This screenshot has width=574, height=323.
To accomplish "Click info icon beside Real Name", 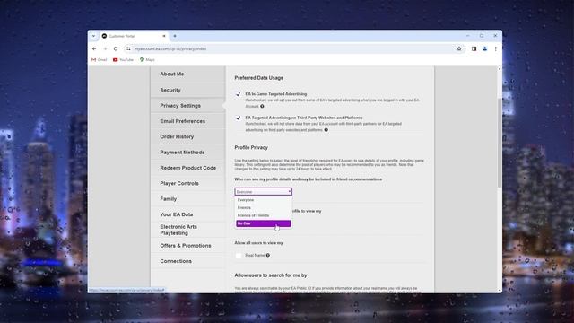I will pos(268,255).
